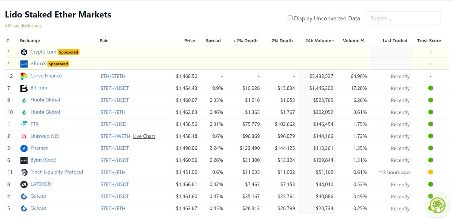The image size is (453, 218).
Task: Sort by the Last Traded column header
Action: 395,41
